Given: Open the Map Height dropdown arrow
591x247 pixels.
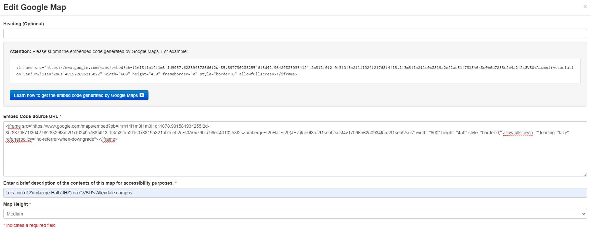Looking at the screenshot, I should coord(584,214).
